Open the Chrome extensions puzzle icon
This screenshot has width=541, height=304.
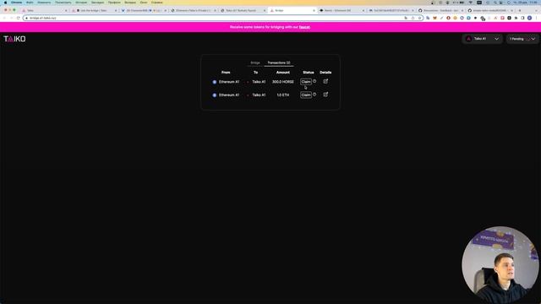pyautogui.click(x=516, y=18)
